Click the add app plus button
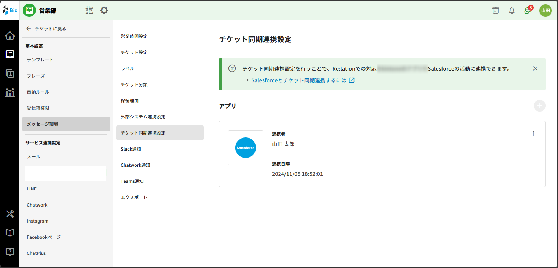Viewport: 558px width, 268px height. pyautogui.click(x=539, y=106)
